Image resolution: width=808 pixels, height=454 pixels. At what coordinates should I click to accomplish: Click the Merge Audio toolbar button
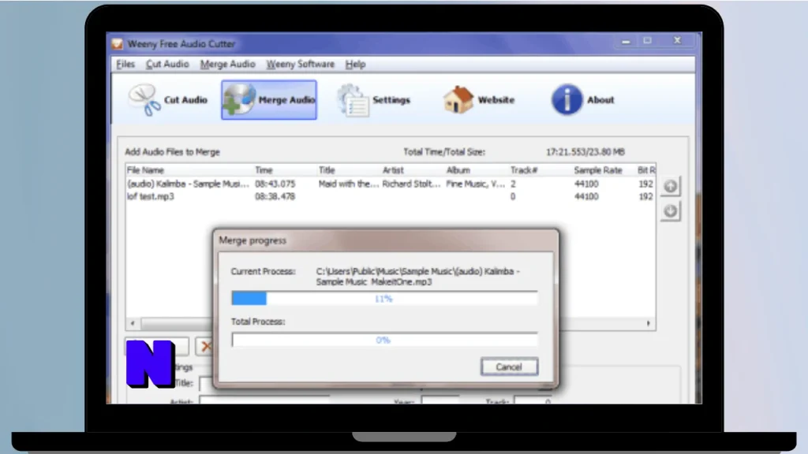269,100
